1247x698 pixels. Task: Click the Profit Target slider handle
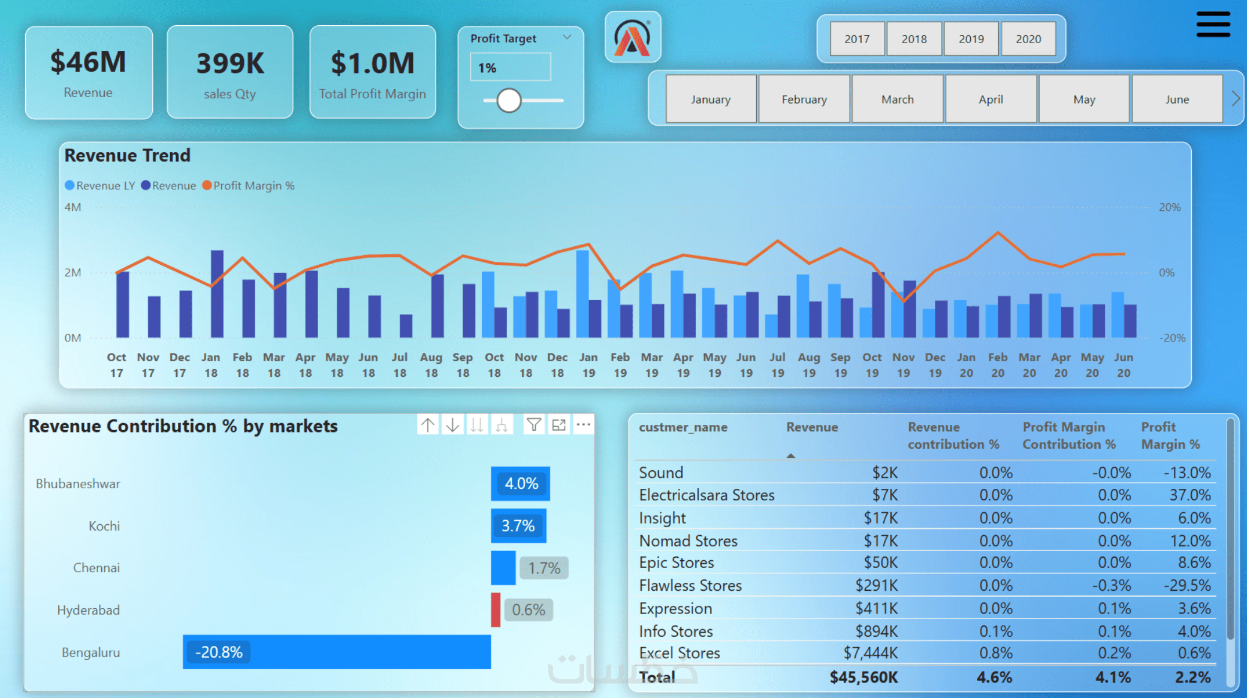(x=509, y=100)
